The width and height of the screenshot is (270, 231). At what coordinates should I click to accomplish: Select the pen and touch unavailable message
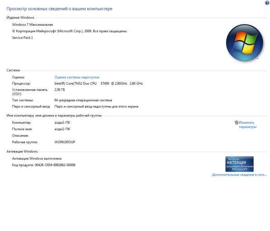click(x=96, y=106)
